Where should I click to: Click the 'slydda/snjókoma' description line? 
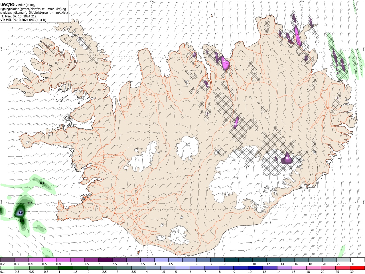(34, 13)
